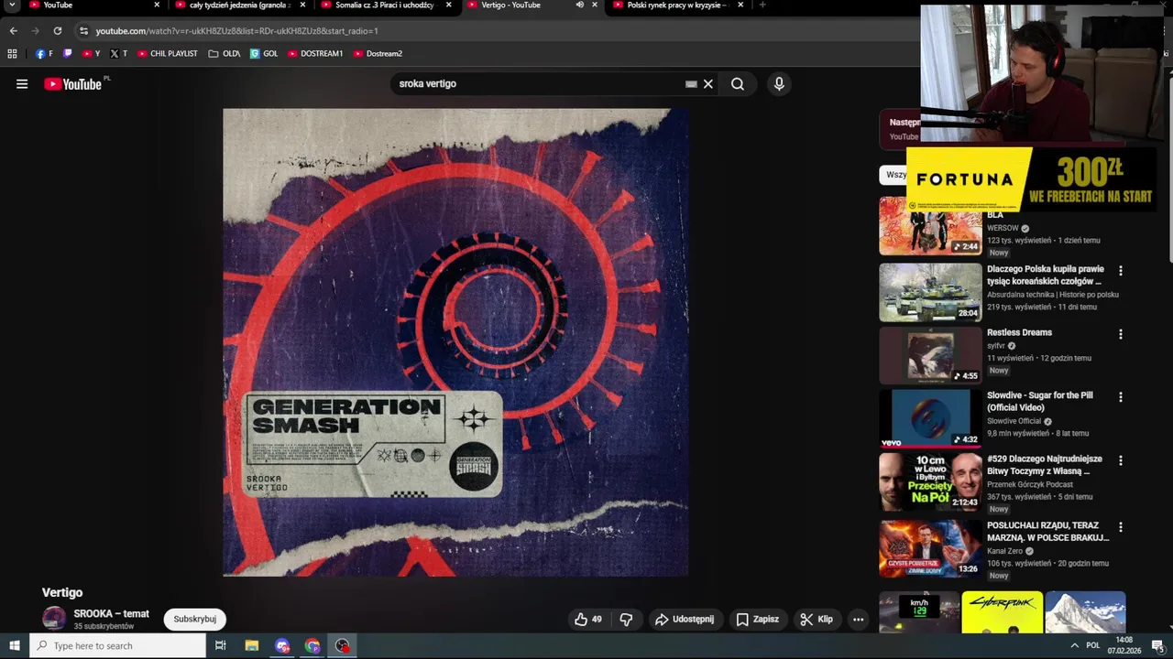The width and height of the screenshot is (1173, 659).
Task: Open File Explorer from taskbar
Action: click(x=252, y=646)
